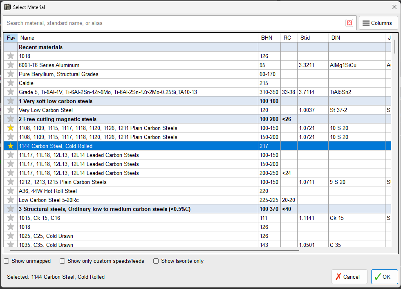Check Show favorite only
401x289 pixels.
(156, 261)
